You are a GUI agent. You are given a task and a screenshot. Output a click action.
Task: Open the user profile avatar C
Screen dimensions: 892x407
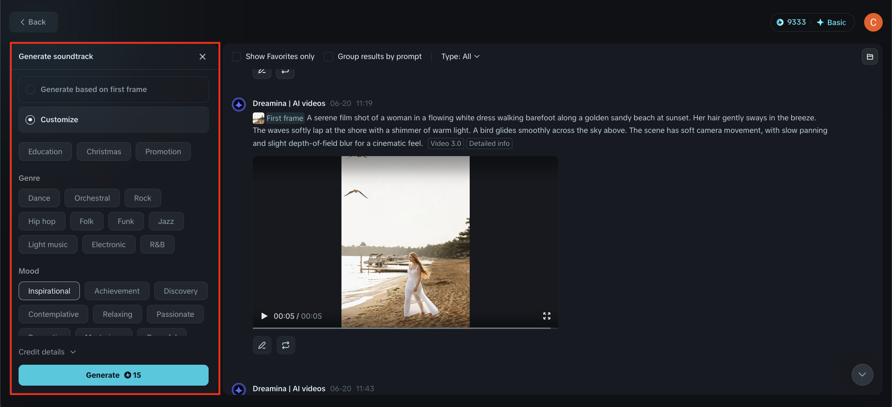(873, 22)
